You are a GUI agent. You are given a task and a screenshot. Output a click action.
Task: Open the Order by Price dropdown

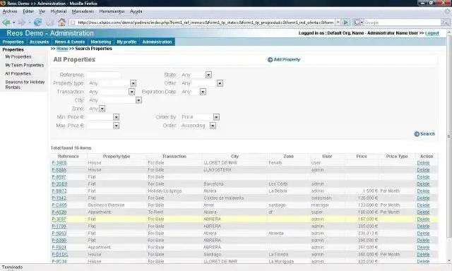216,117
